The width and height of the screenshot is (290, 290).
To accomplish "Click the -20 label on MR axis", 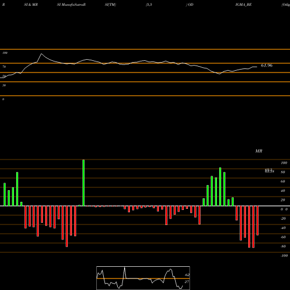I will click(x=283, y=219).
